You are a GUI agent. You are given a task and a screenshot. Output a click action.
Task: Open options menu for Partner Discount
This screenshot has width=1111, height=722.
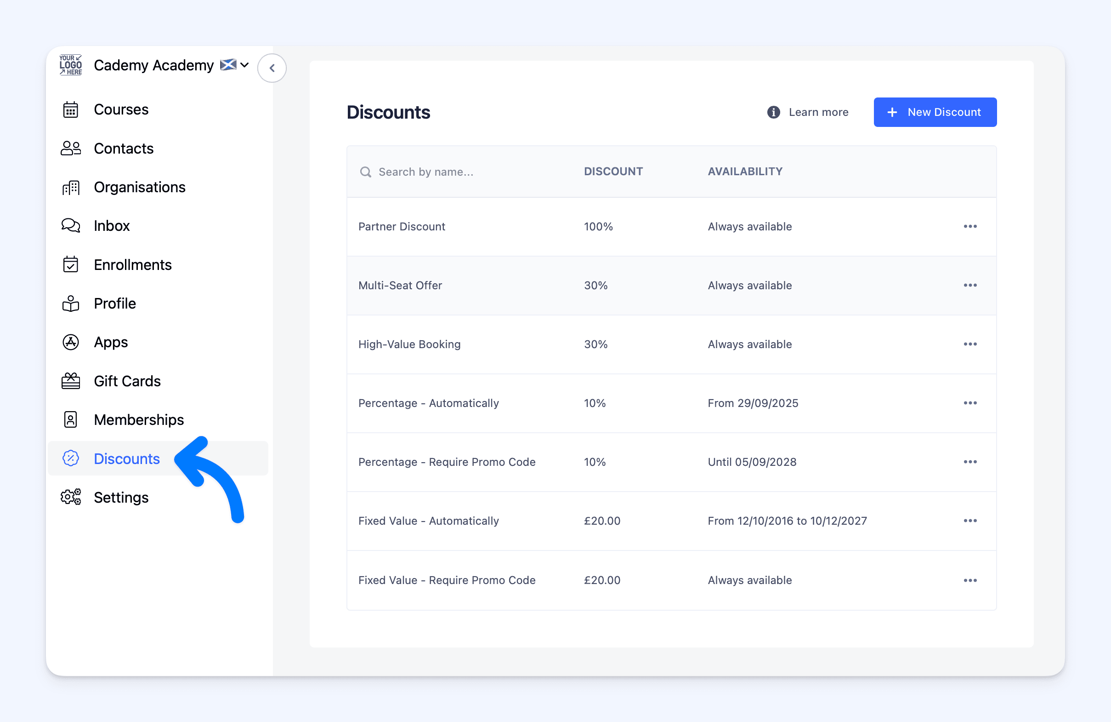coord(969,227)
